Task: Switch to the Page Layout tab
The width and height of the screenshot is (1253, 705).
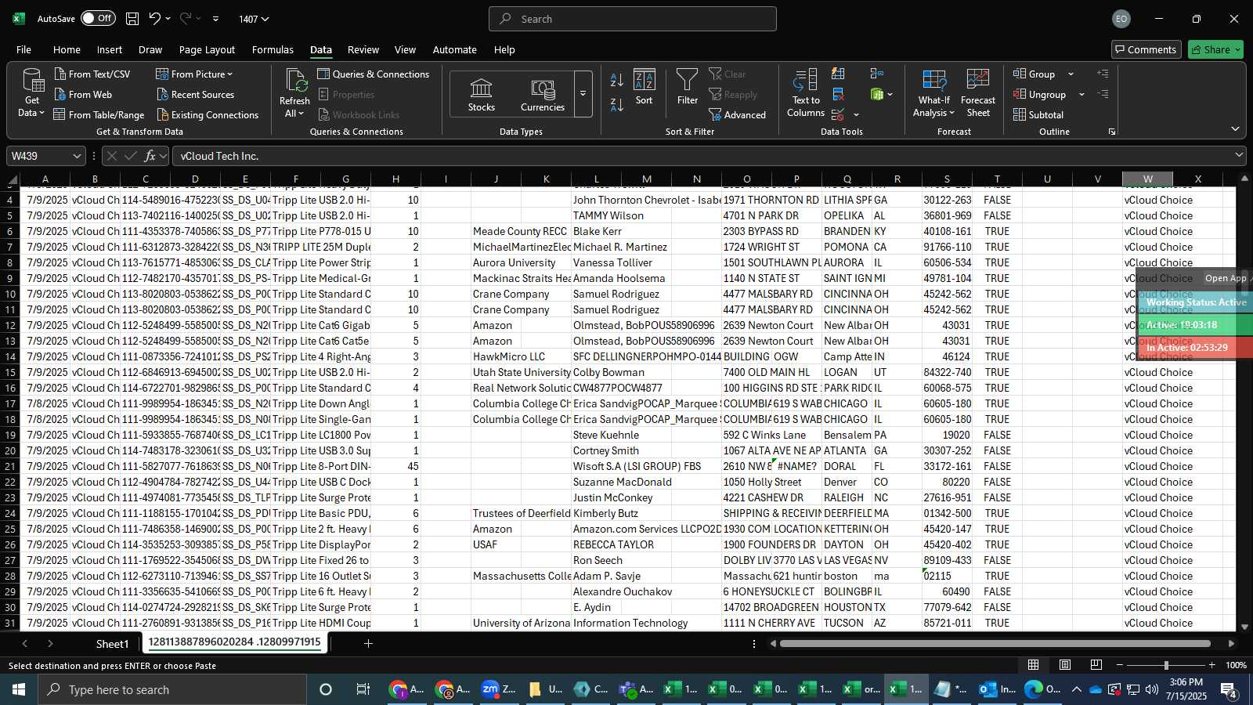Action: [x=207, y=49]
